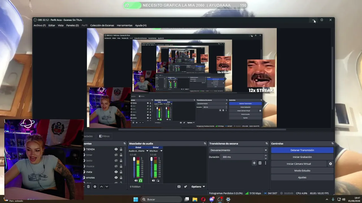
Task: Open Mic/Aux channel dropdown arrow
Action: (x=161, y=151)
